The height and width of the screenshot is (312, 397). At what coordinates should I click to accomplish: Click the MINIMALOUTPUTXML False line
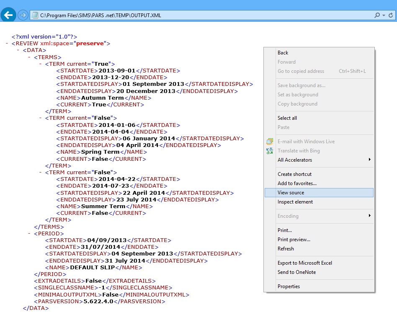click(112, 295)
